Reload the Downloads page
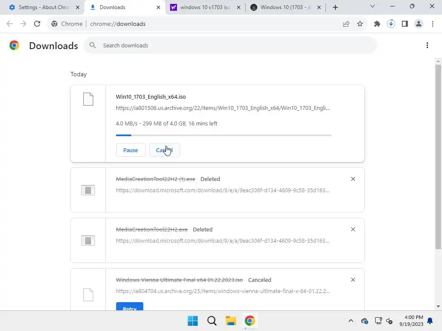The image size is (442, 331). pyautogui.click(x=37, y=24)
